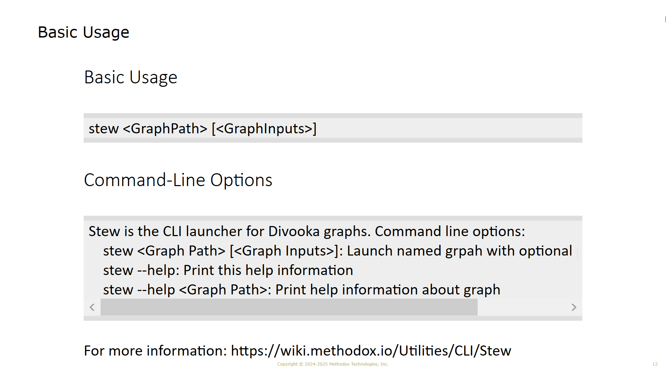Viewport: 666px width, 375px height.
Task: Click the '<GraphPath>' placeholder in usage code
Action: click(x=165, y=128)
